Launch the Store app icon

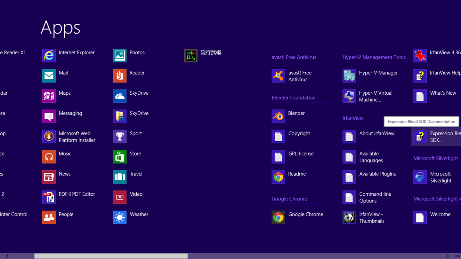[x=120, y=157]
